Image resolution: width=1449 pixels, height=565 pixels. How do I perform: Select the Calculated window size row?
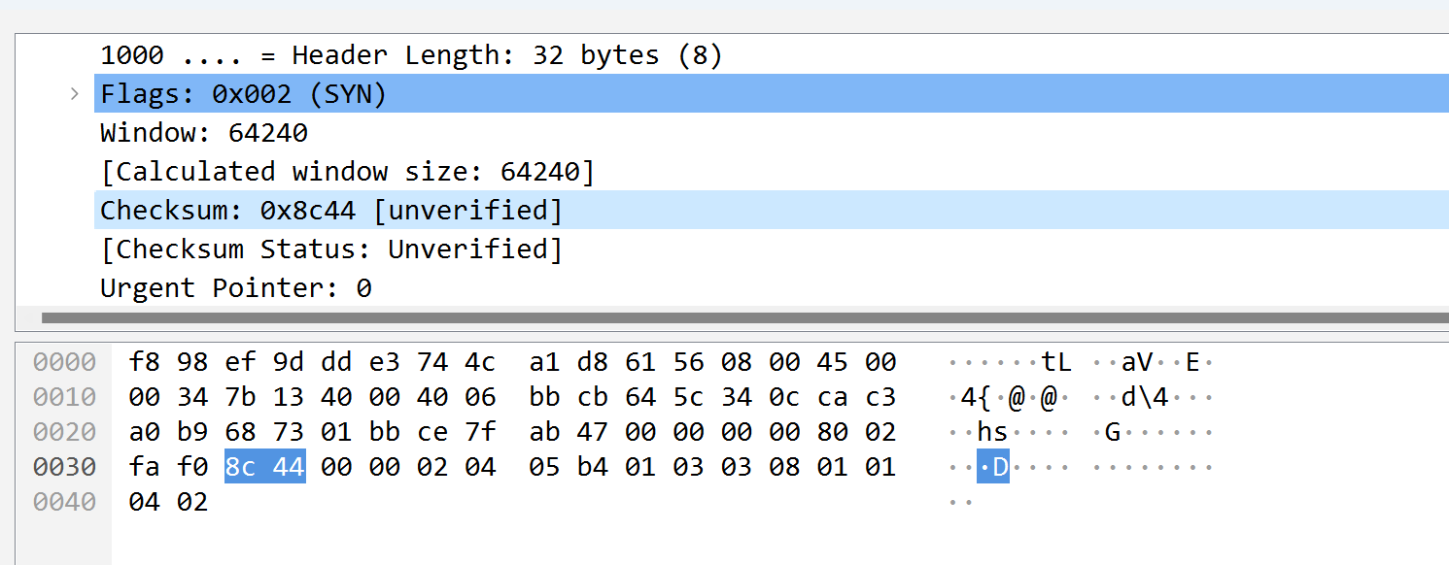[x=772, y=172]
